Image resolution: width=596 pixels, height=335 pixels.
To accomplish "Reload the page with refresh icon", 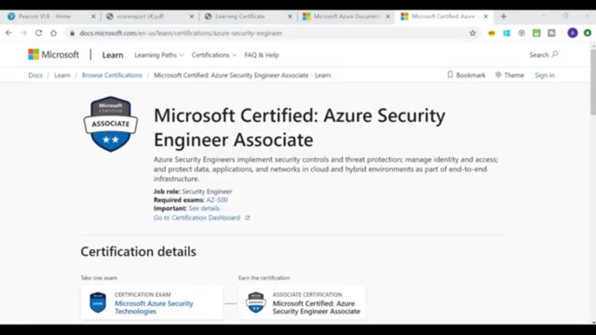I will pyautogui.click(x=39, y=33).
